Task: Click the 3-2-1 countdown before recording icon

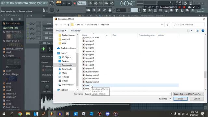Action: coord(101,3)
